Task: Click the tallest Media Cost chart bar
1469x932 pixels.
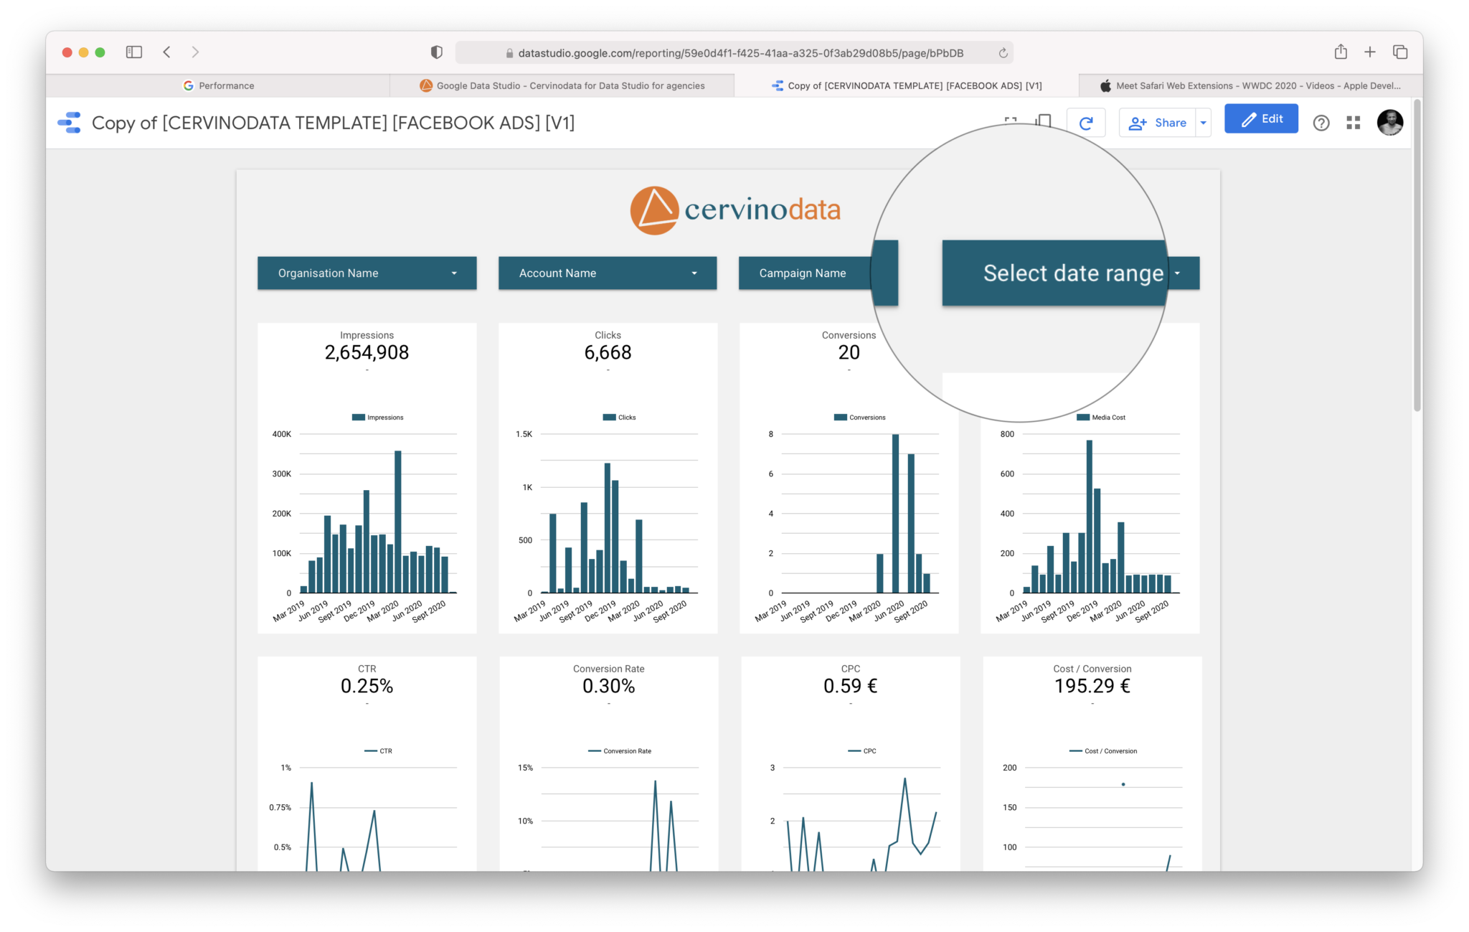Action: 1090,517
